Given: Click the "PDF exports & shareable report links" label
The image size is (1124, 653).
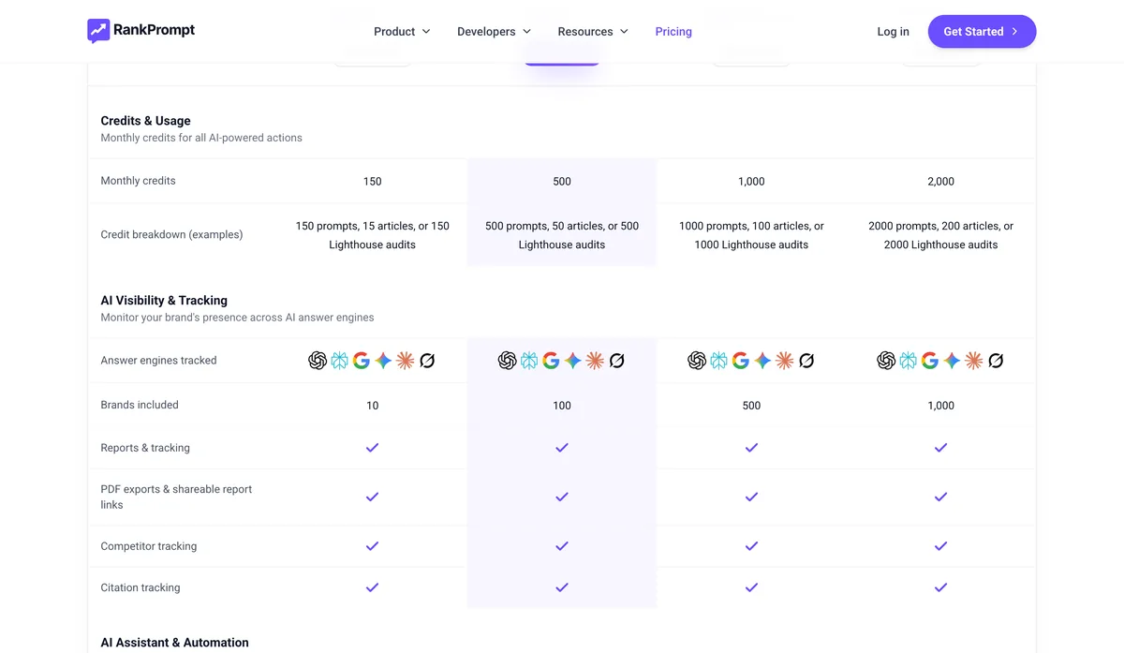Looking at the screenshot, I should 176,497.
